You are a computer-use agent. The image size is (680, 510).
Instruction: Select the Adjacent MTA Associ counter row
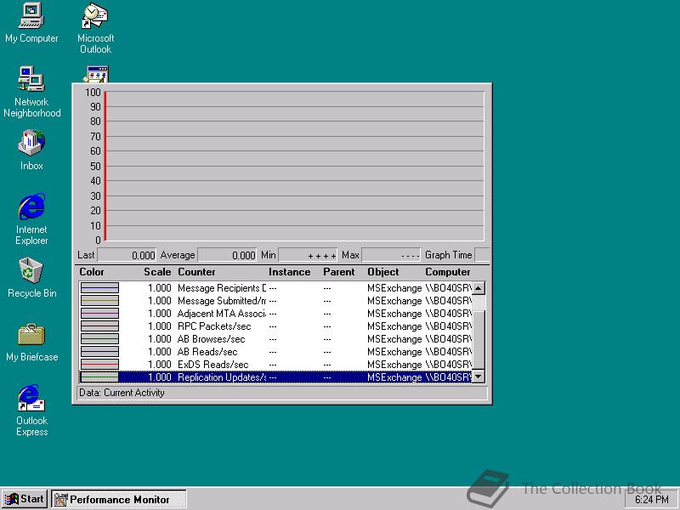tap(275, 314)
